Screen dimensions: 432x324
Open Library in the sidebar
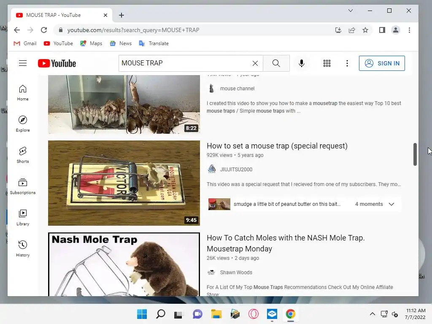[x=23, y=218]
